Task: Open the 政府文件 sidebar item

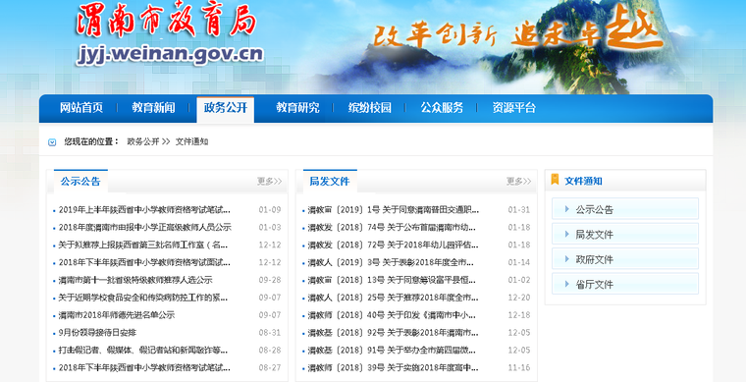Action: coord(625,259)
